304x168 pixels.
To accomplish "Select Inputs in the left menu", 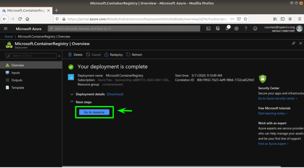I will pos(31,73).
